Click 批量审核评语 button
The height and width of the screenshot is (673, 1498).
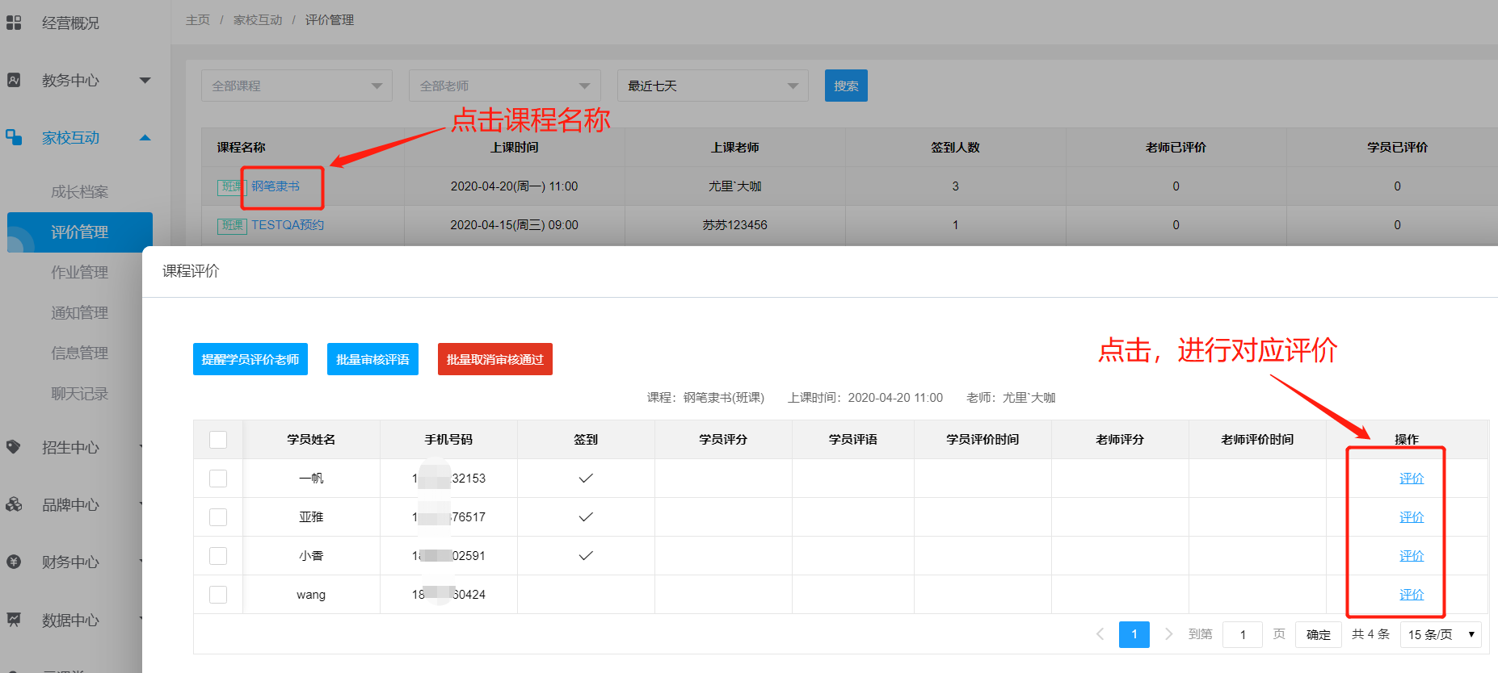pyautogui.click(x=372, y=359)
